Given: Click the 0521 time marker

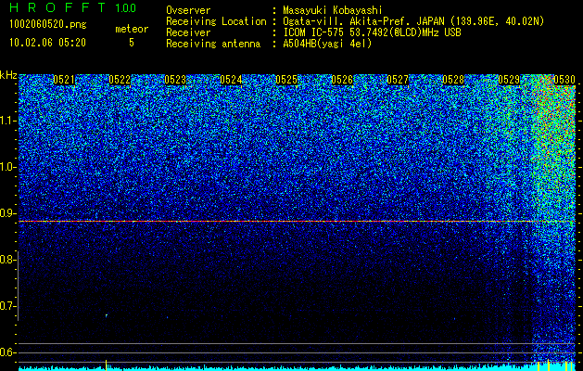Looking at the screenshot, I should (x=64, y=80).
